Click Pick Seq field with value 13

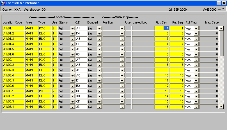pos(162,91)
